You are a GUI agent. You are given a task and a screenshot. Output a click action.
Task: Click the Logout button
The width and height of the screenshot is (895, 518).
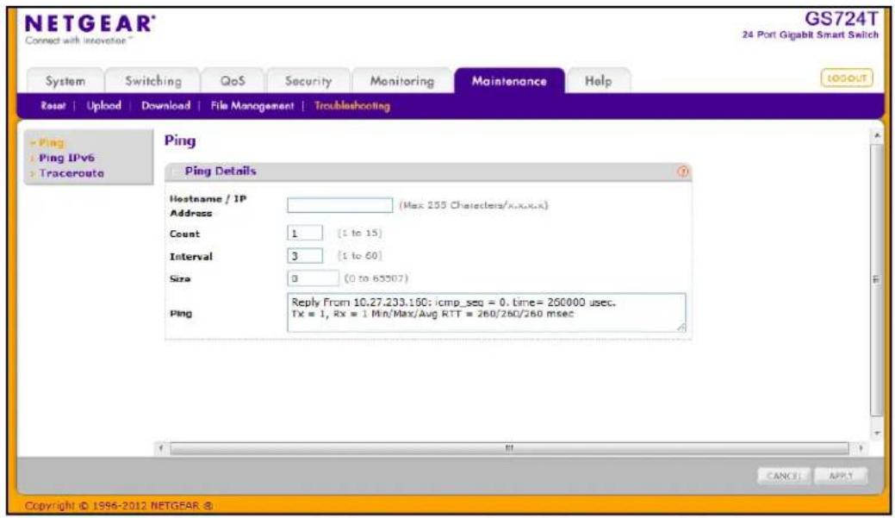point(847,78)
